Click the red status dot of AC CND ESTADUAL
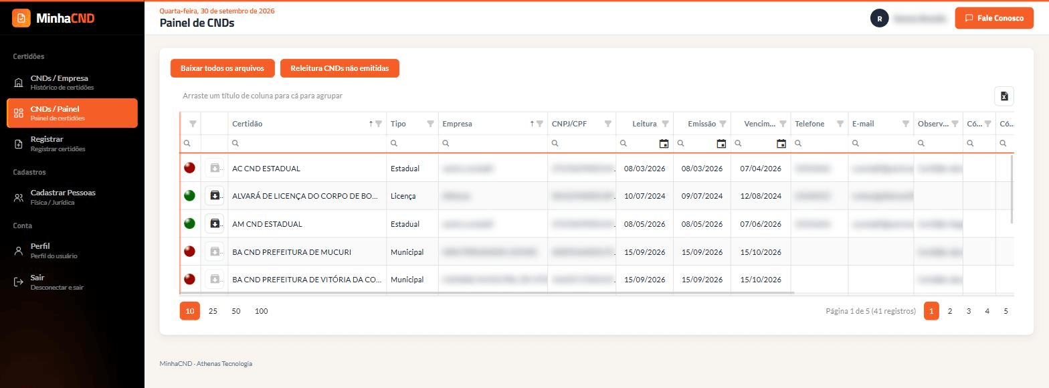The width and height of the screenshot is (1049, 388). (189, 168)
